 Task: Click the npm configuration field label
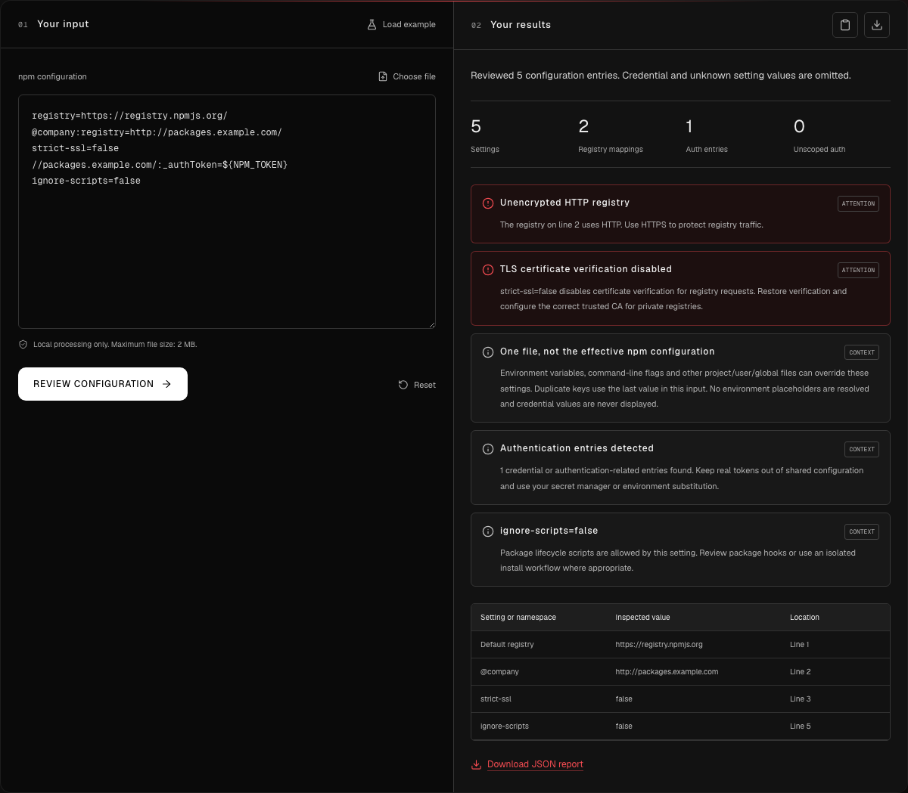(x=52, y=77)
